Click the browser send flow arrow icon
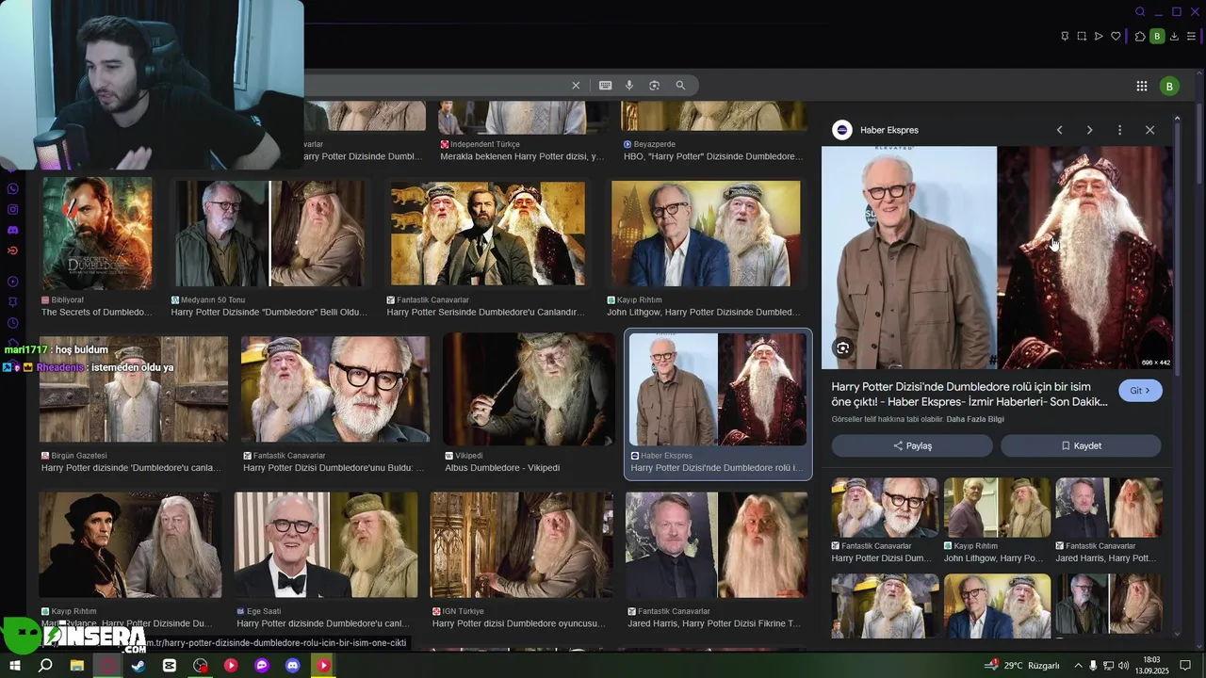This screenshot has height=678, width=1206. pos(1099,37)
